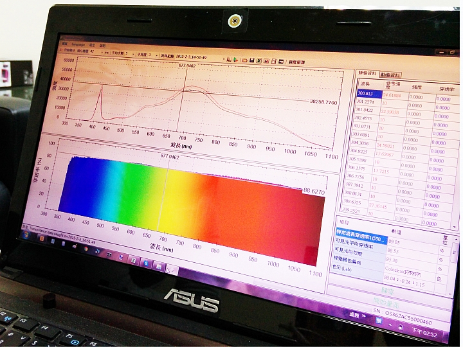Click the screen capture icon before 霧度量測
The width and height of the screenshot is (463, 347).
[x=281, y=62]
